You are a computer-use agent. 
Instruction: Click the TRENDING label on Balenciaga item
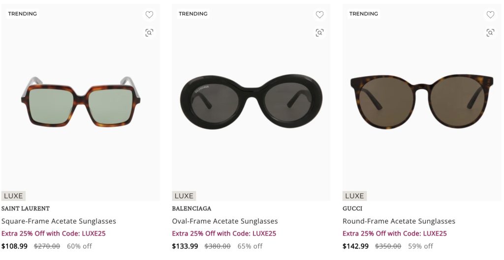click(193, 14)
